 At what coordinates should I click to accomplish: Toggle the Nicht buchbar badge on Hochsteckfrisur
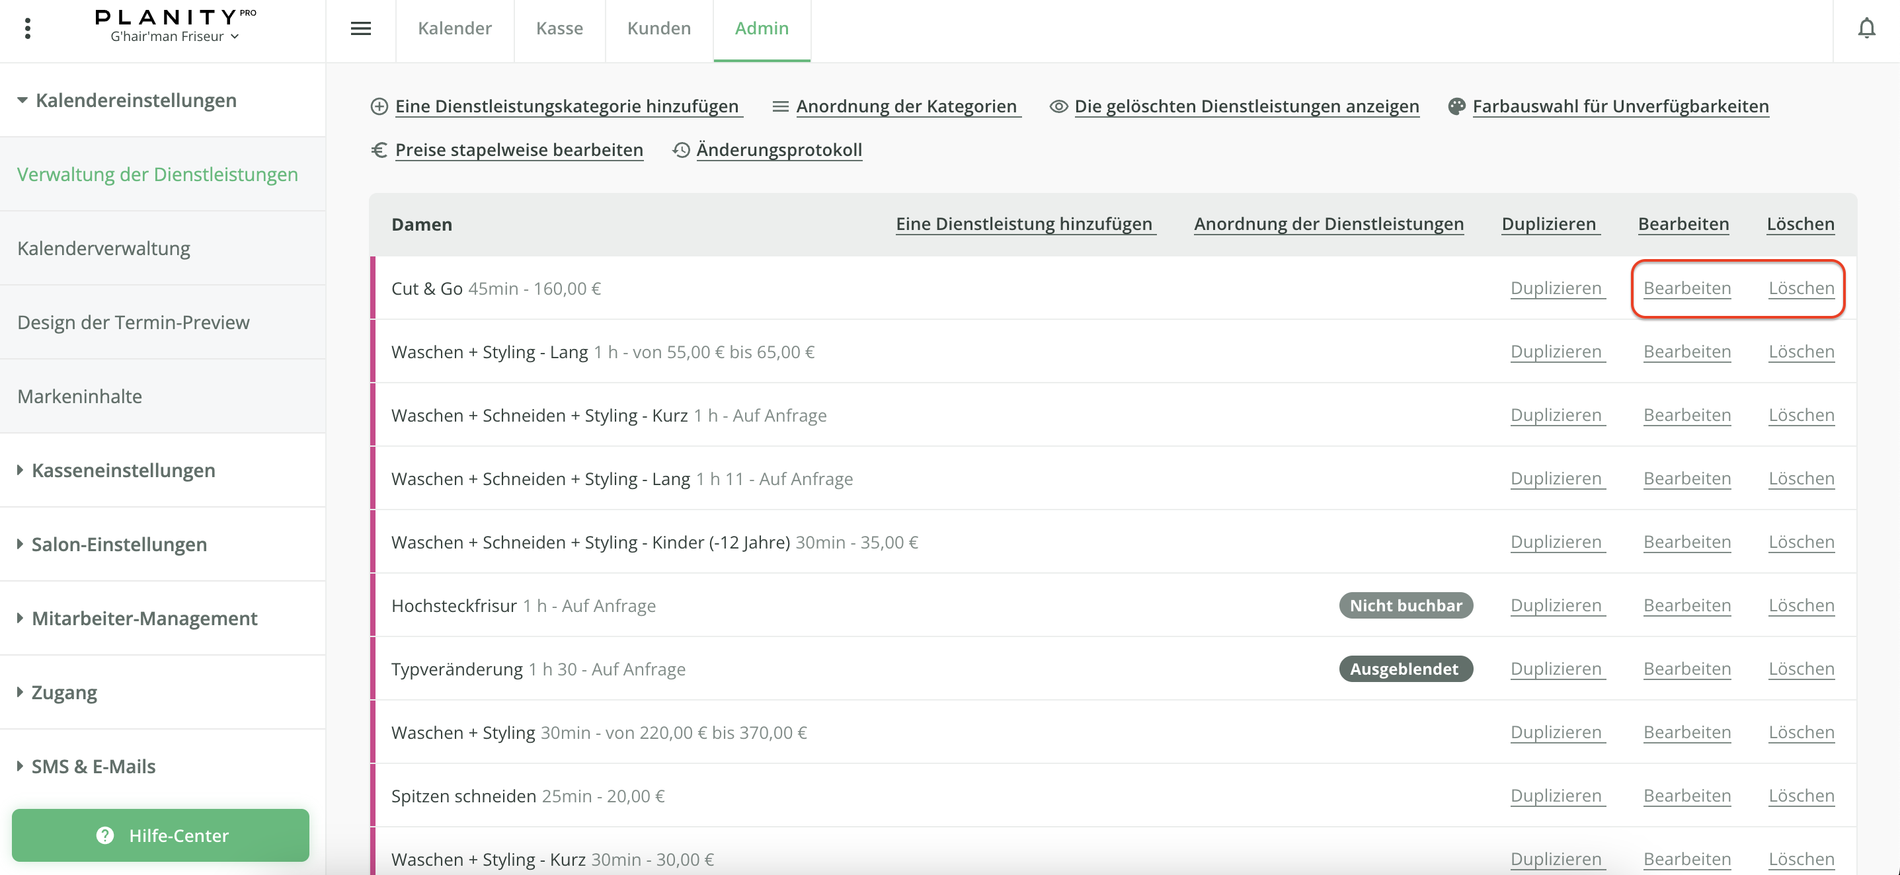(x=1405, y=605)
